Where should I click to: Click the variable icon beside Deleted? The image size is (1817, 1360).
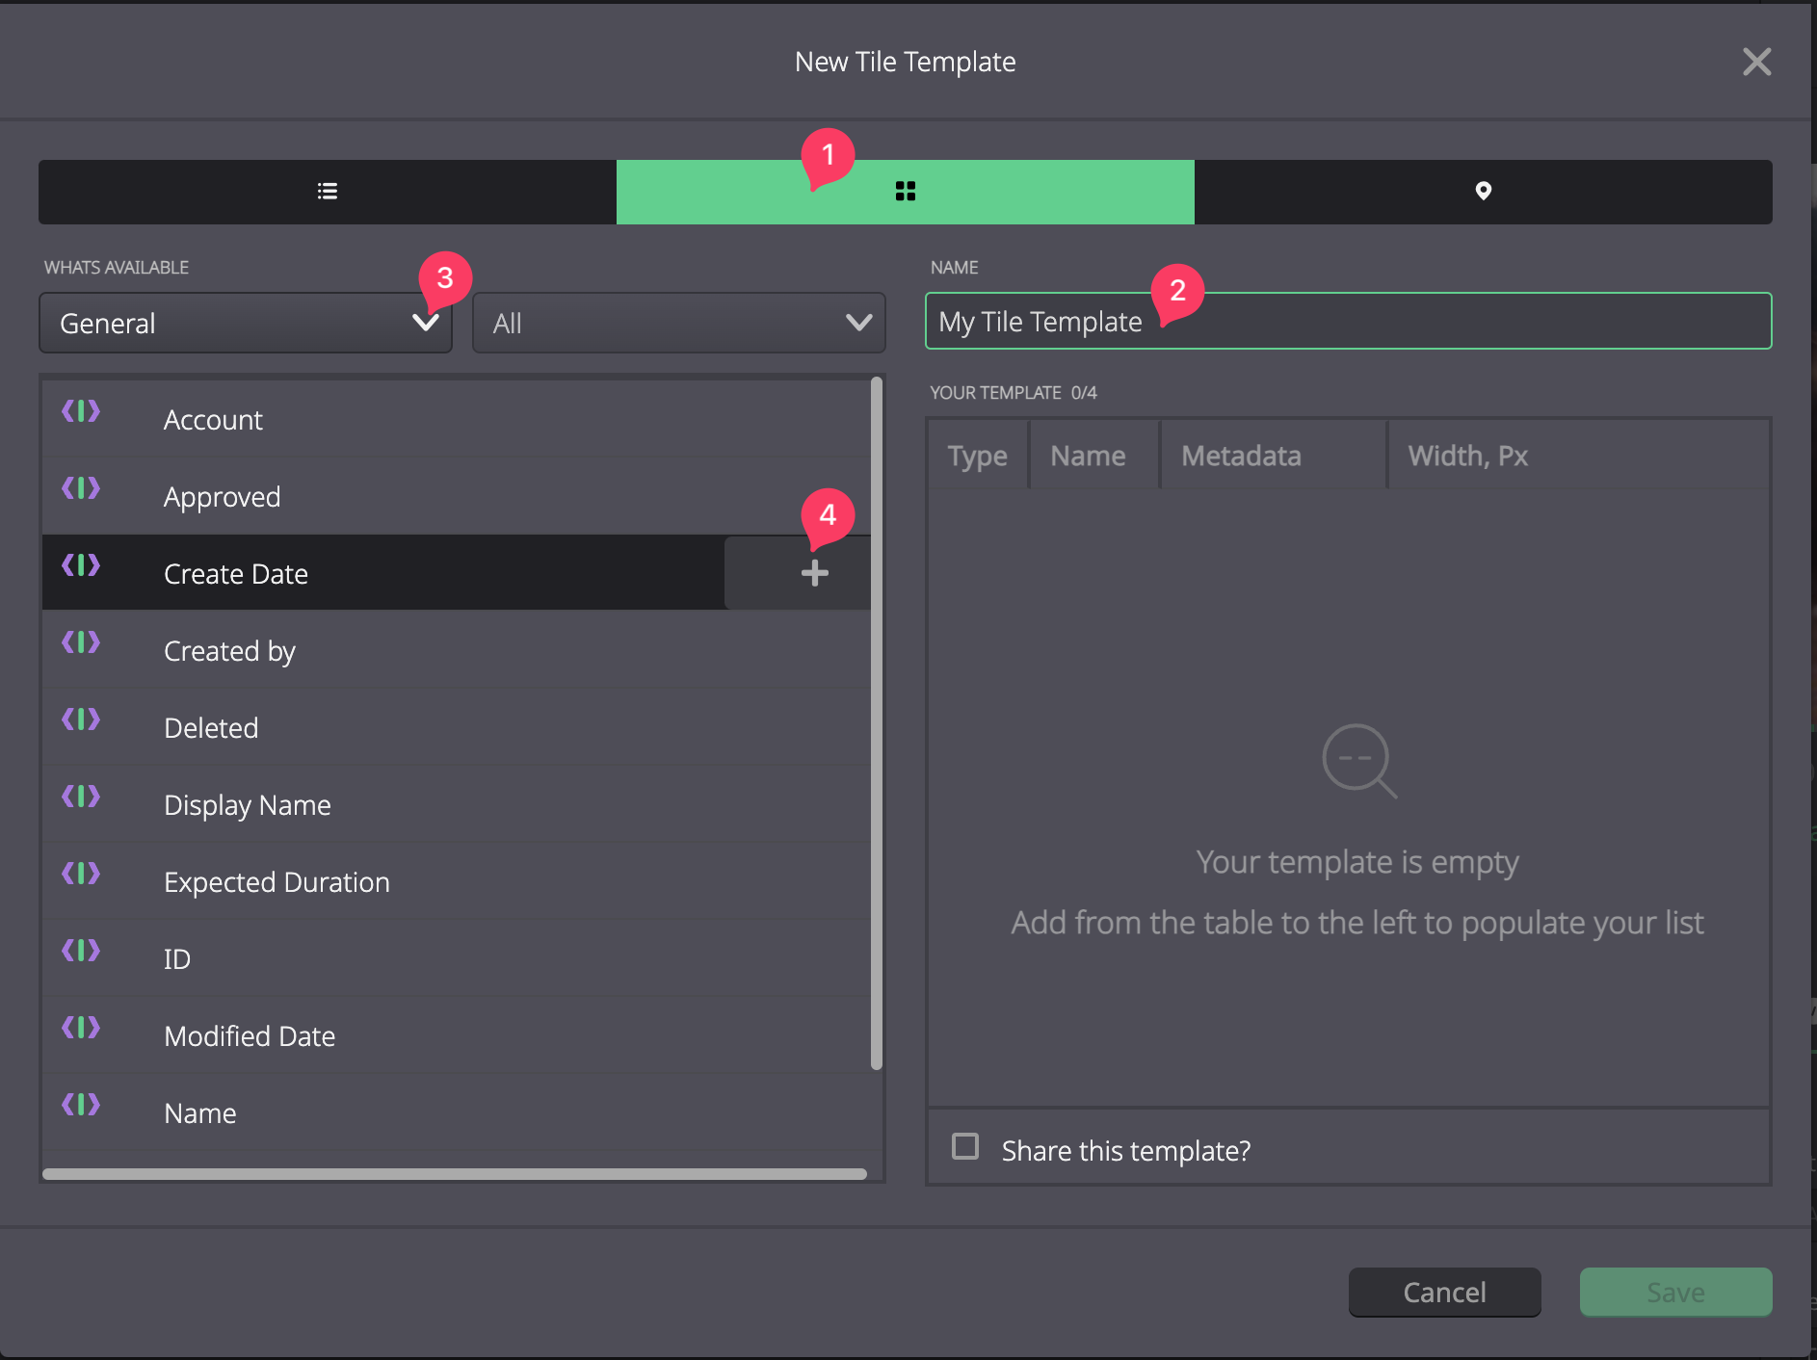[81, 719]
